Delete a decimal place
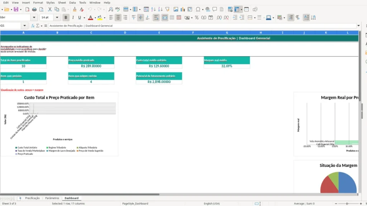Screen dimensions: 367x206 tap(227, 18)
